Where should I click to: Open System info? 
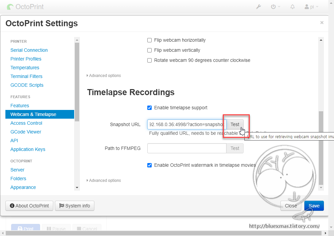pos(74,206)
